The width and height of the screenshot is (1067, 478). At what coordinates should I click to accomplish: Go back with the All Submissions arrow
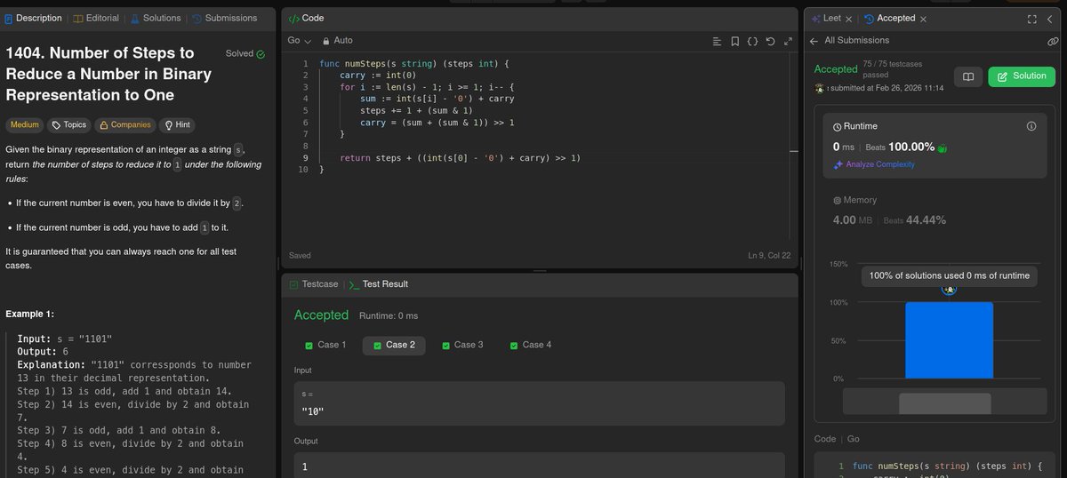[x=814, y=41]
